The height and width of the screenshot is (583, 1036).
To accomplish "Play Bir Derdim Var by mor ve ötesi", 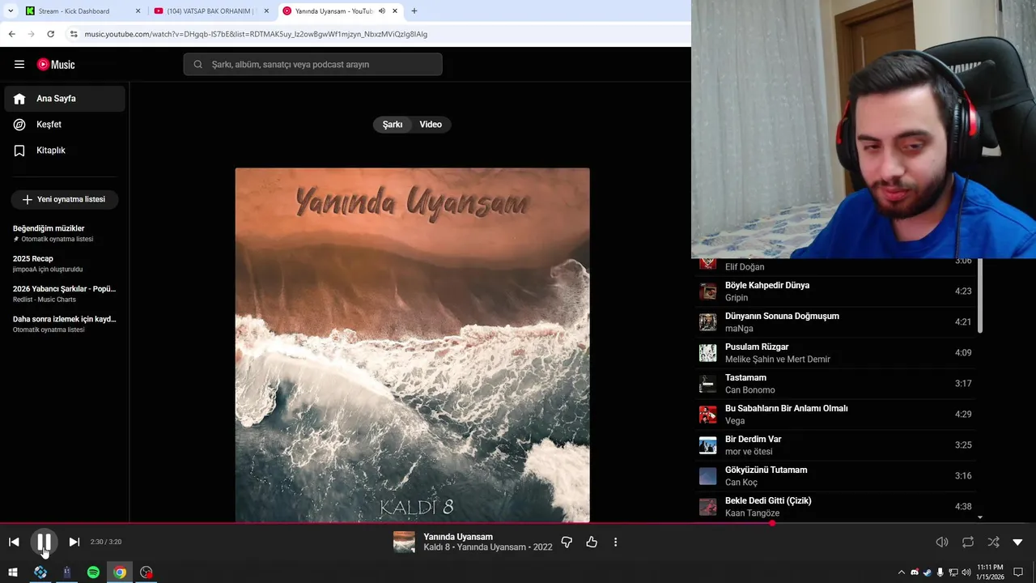I will (835, 445).
